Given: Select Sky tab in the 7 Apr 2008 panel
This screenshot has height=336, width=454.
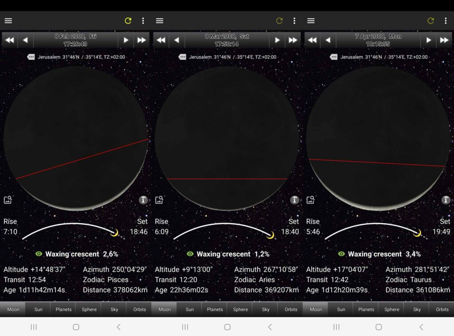Looking at the screenshot, I should pos(417,309).
